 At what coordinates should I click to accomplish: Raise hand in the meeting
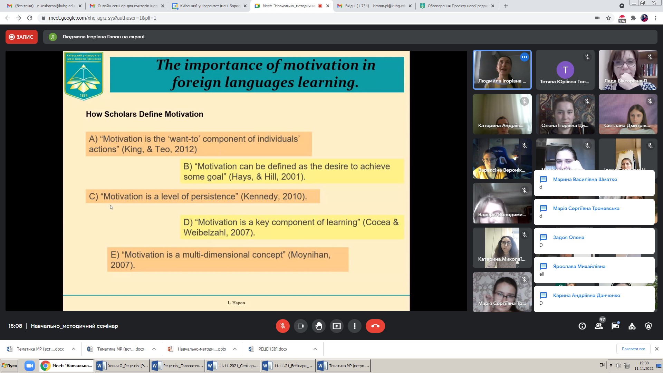tap(318, 326)
